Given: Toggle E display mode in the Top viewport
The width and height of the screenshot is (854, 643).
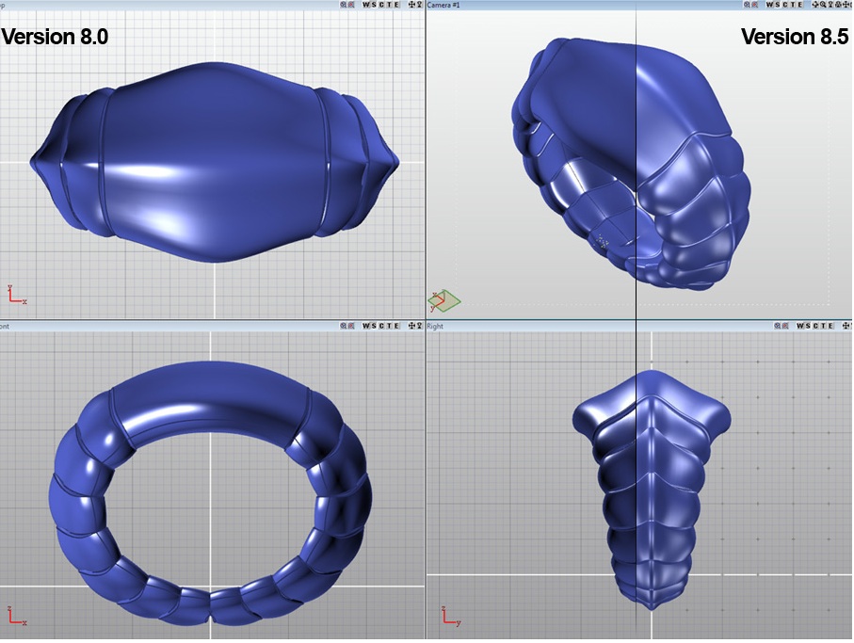Looking at the screenshot, I should coord(396,5).
